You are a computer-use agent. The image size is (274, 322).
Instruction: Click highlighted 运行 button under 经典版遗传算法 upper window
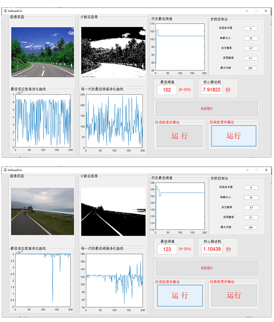click(x=234, y=136)
